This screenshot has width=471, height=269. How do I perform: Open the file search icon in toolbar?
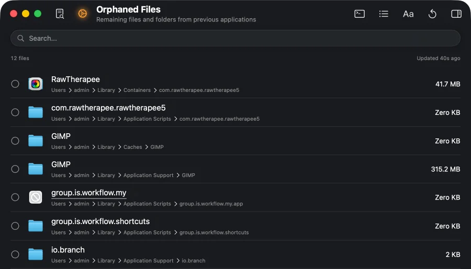click(60, 14)
